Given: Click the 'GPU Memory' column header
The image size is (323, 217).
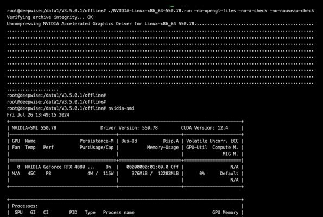Looking at the screenshot, I should coord(225,212).
